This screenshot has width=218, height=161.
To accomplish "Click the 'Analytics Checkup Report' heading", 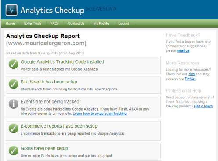I will pyautogui.click(x=43, y=36).
